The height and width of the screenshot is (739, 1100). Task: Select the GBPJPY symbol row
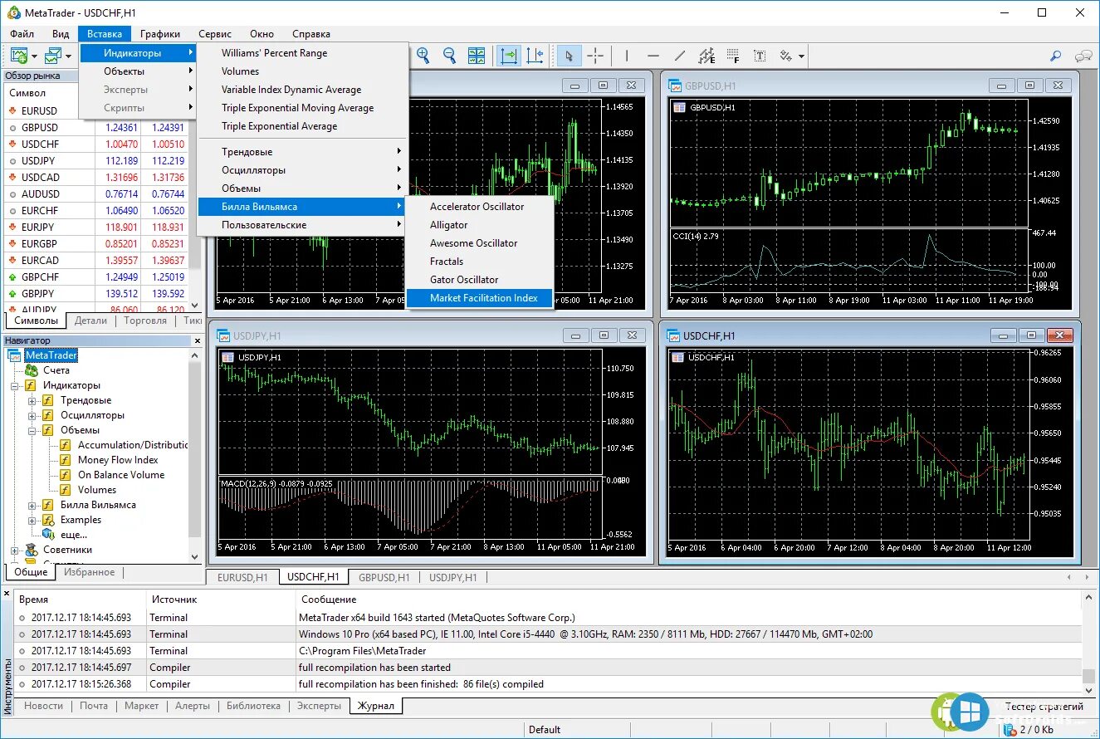[x=95, y=293]
